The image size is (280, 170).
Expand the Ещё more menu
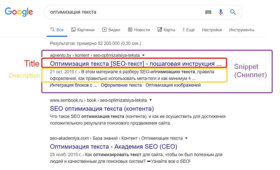pos(188,30)
